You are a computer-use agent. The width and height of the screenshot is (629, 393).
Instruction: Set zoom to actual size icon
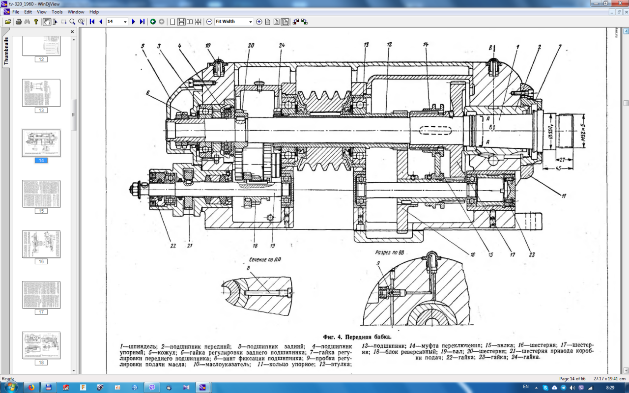coord(268,22)
